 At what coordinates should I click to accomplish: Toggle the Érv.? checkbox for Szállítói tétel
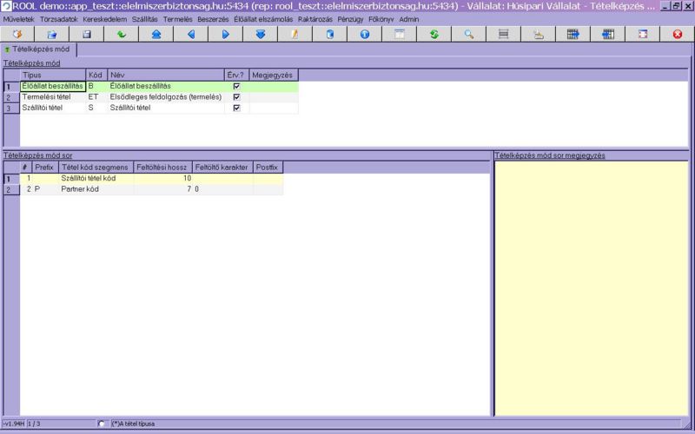pyautogui.click(x=236, y=108)
